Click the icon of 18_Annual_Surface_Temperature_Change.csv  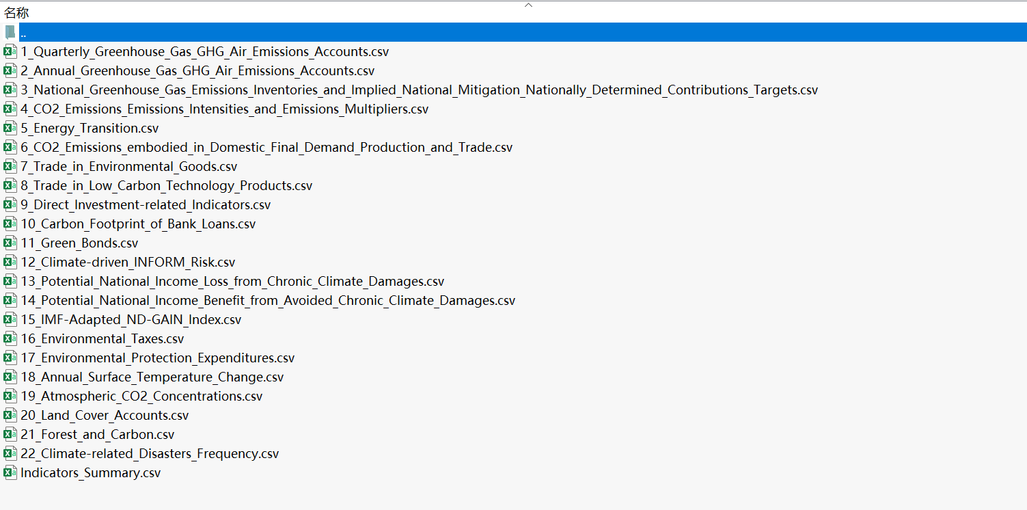coord(10,377)
